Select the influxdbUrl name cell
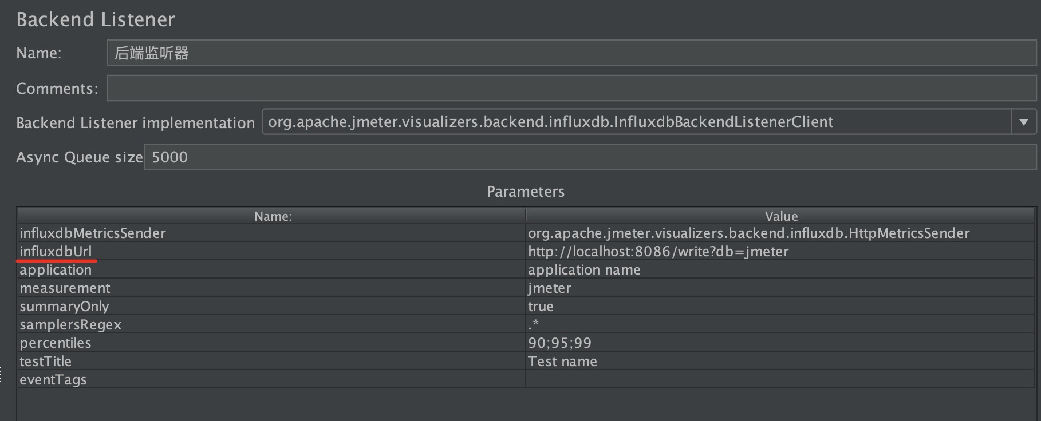Image resolution: width=1041 pixels, height=421 pixels. point(272,251)
